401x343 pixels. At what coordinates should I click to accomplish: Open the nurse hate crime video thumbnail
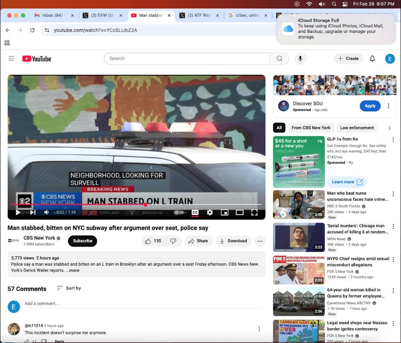tap(299, 205)
